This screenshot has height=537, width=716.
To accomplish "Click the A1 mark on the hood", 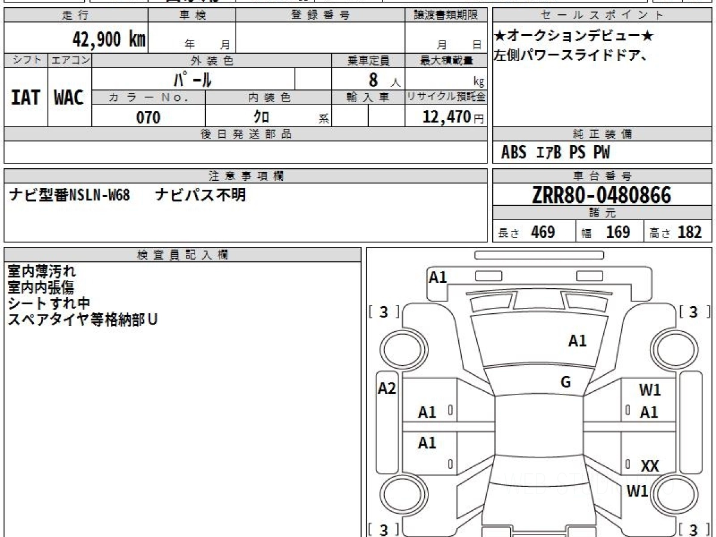I will pos(577,341).
